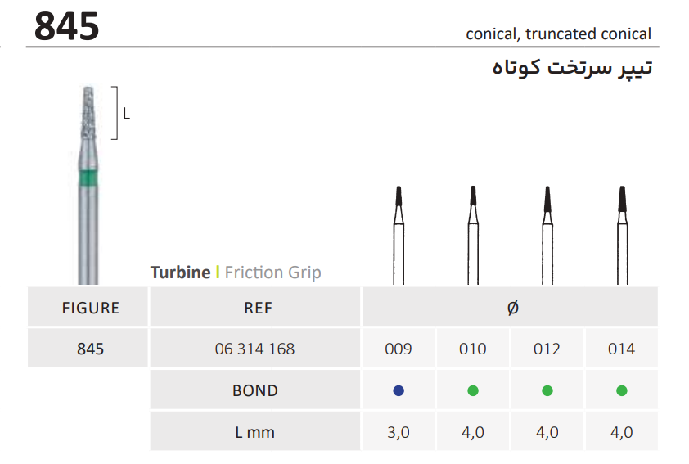Click the blue bond dot under 009
The image size is (689, 464).
point(399,390)
